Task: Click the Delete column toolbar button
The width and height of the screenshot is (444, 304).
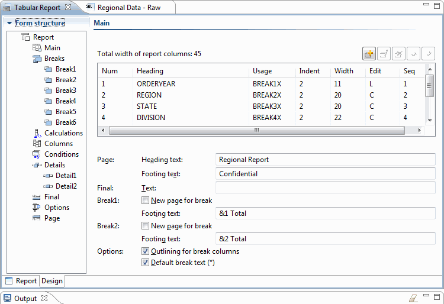Action: [398, 53]
